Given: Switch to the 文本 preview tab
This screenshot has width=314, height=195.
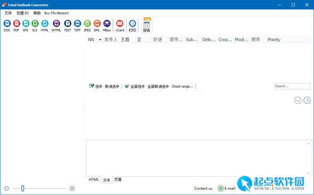Looking at the screenshot, I should pos(107,180).
